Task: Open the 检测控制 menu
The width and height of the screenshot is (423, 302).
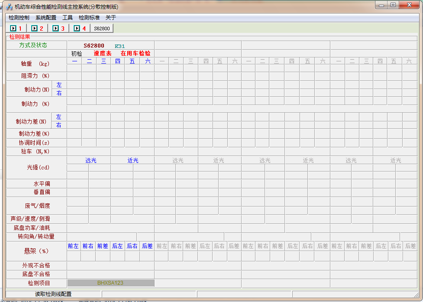Action: click(19, 18)
